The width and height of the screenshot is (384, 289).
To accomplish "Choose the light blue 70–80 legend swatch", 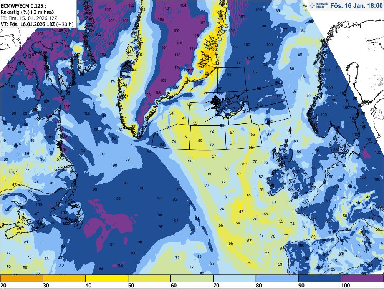I will click(x=235, y=279).
